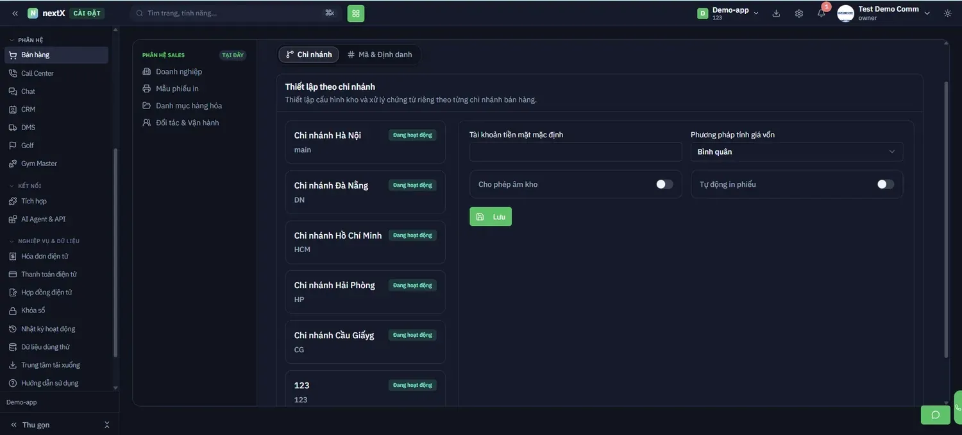Click the nextX logo icon

click(x=33, y=13)
